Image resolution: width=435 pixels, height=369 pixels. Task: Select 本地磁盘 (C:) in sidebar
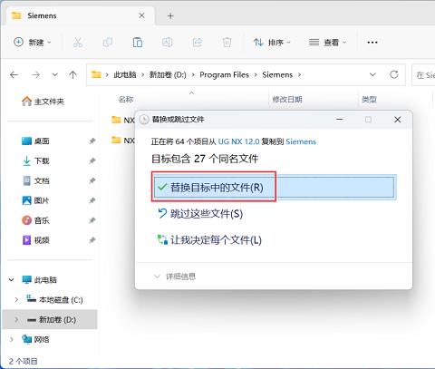click(54, 300)
